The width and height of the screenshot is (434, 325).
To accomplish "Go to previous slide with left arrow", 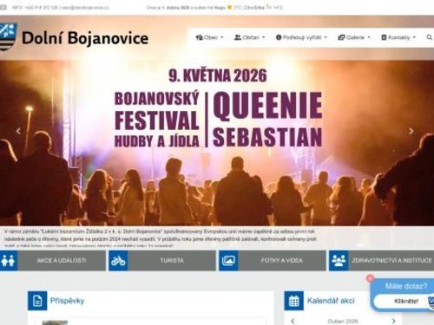I will tap(18, 131).
